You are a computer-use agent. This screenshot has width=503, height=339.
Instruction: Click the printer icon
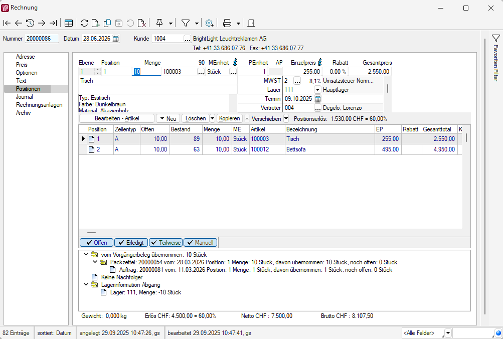pyautogui.click(x=227, y=23)
